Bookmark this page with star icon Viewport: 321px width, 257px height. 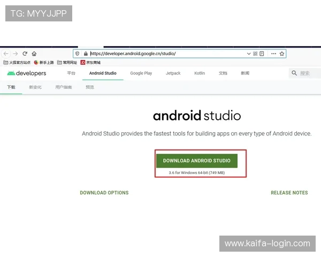coord(282,54)
